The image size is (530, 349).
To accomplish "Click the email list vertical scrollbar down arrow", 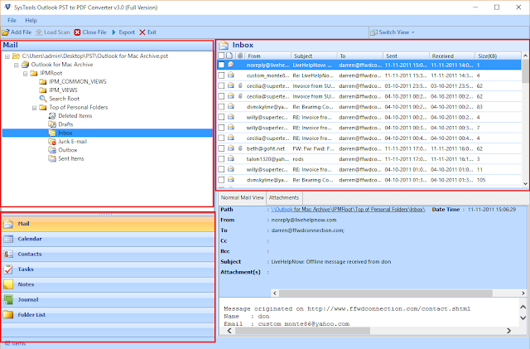I will click(x=525, y=183).
